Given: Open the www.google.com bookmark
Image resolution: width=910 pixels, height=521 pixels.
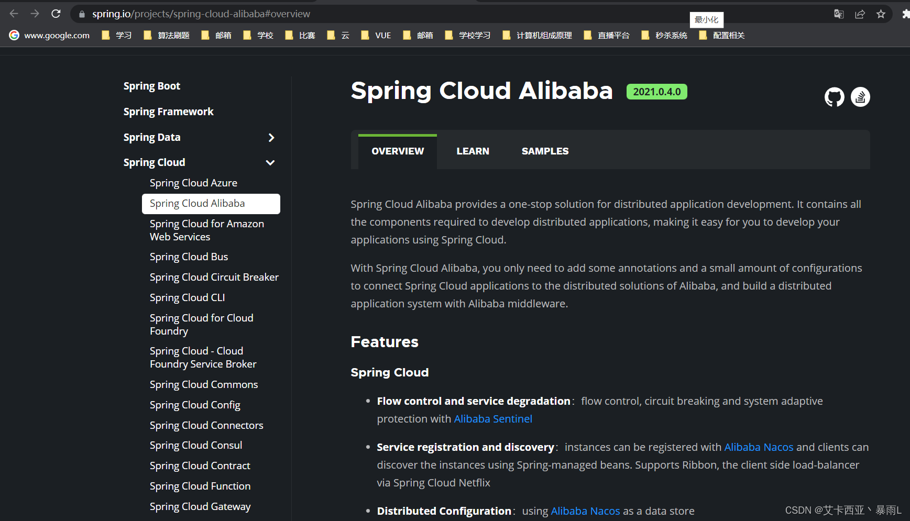Looking at the screenshot, I should (x=50, y=35).
